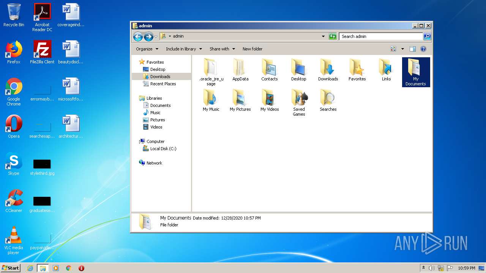Open the Organize menu

(x=147, y=49)
